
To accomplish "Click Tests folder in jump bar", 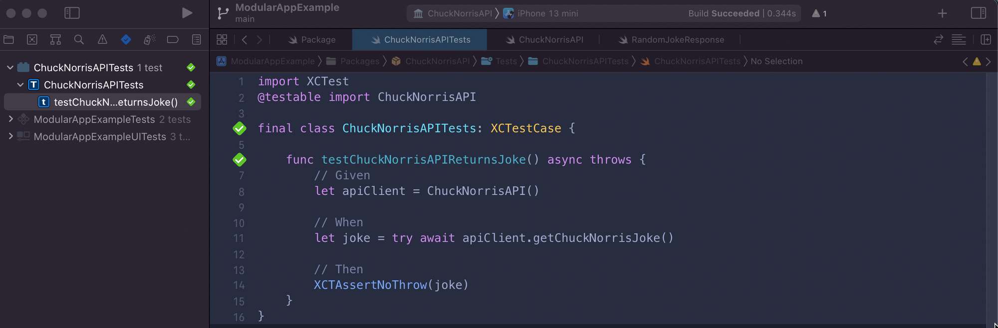I will tap(499, 61).
